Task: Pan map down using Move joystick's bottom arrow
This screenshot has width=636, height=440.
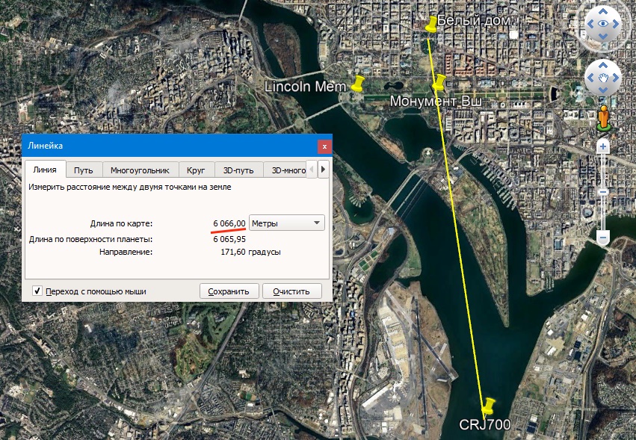Action: click(x=602, y=90)
